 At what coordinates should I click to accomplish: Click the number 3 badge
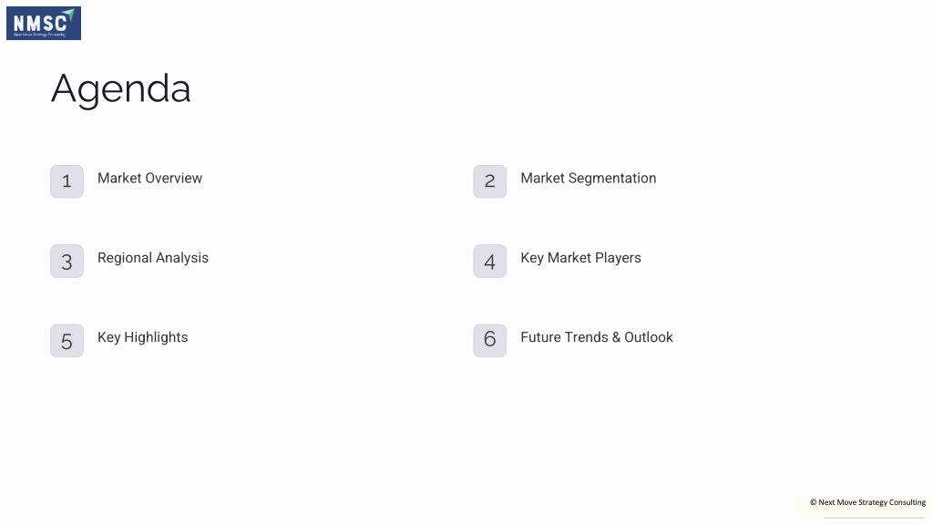(x=67, y=262)
